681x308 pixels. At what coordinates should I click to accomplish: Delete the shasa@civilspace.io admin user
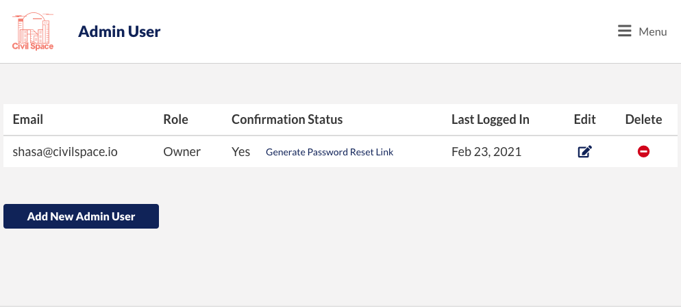643,151
